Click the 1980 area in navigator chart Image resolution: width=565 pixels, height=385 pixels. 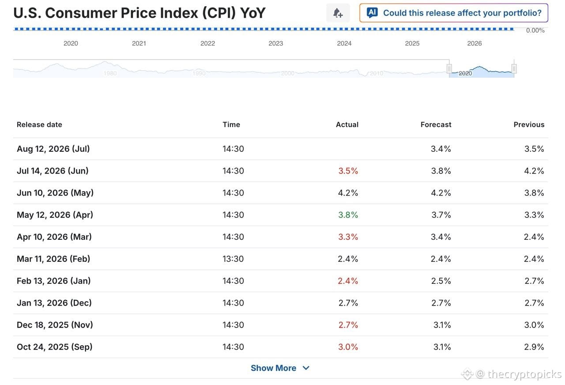110,73
